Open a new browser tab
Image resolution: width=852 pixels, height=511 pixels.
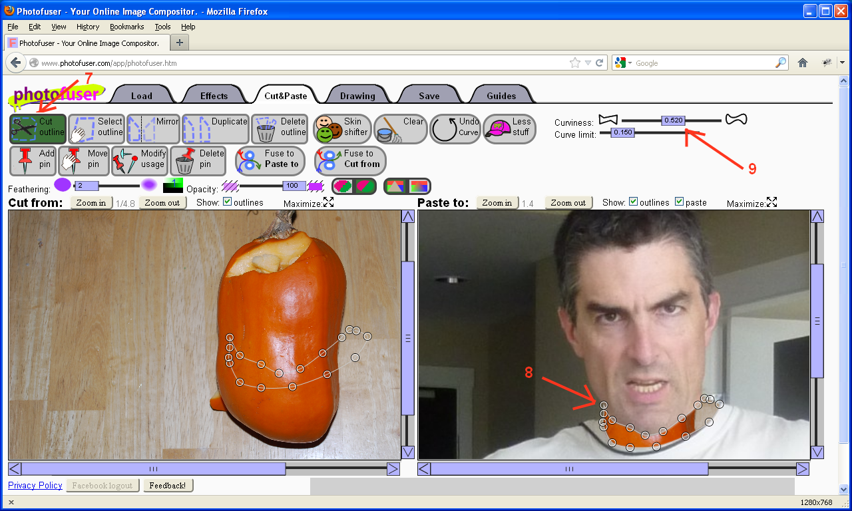[180, 43]
